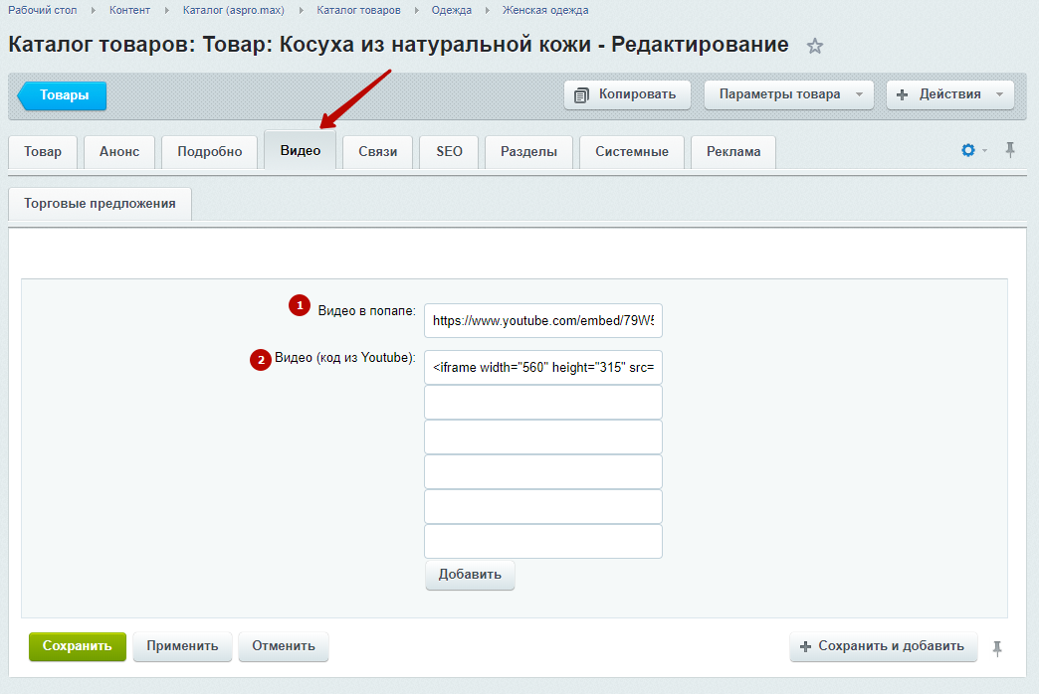The image size is (1039, 694).
Task: Navigate to Каталог (aspro.max) breadcrumb
Action: click(233, 11)
